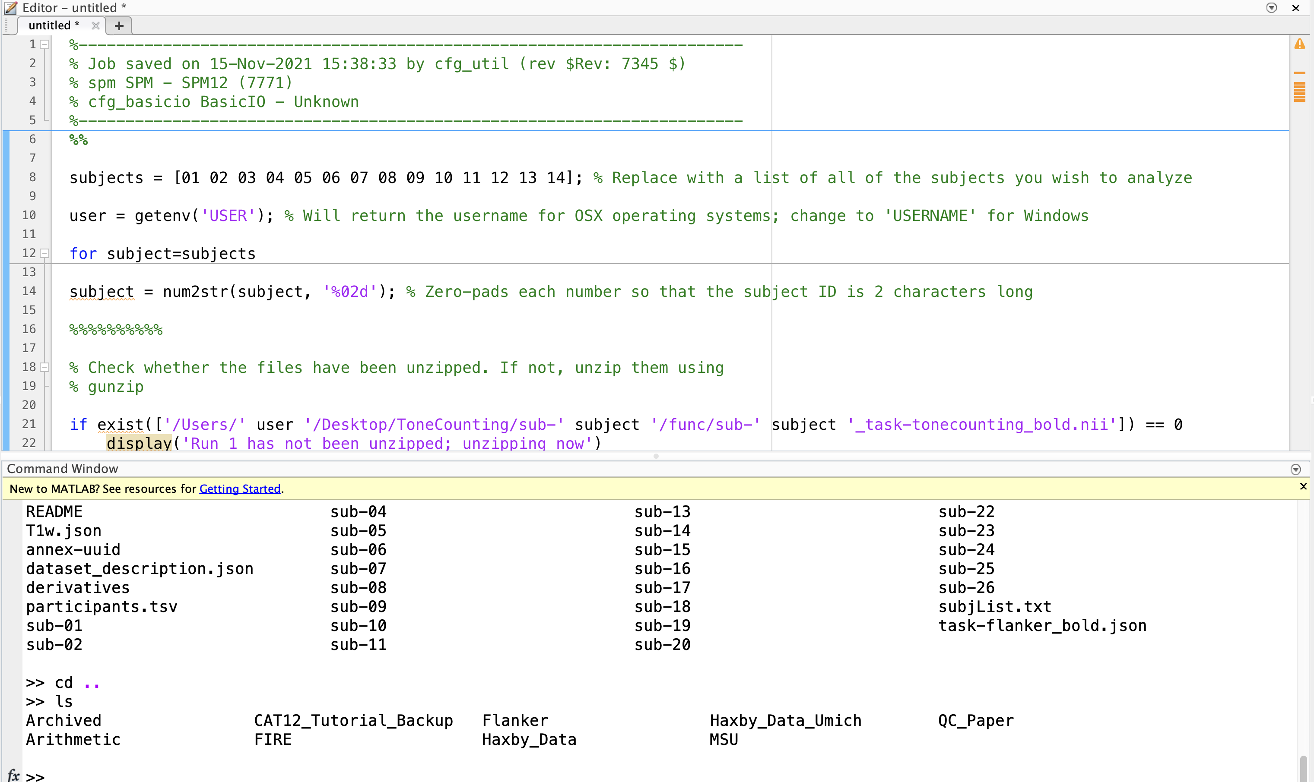
Task: Click line number 8 in the gutter
Action: (32, 177)
